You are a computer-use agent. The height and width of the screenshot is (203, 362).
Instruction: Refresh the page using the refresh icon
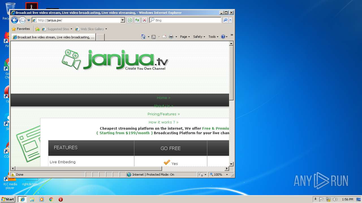(x=137, y=20)
